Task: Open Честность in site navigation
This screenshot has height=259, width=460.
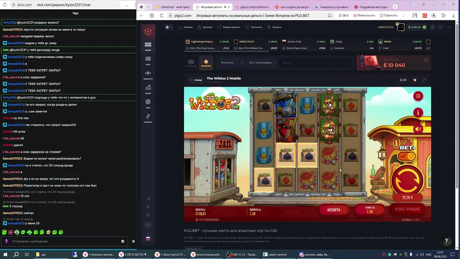Action: pyautogui.click(x=254, y=27)
